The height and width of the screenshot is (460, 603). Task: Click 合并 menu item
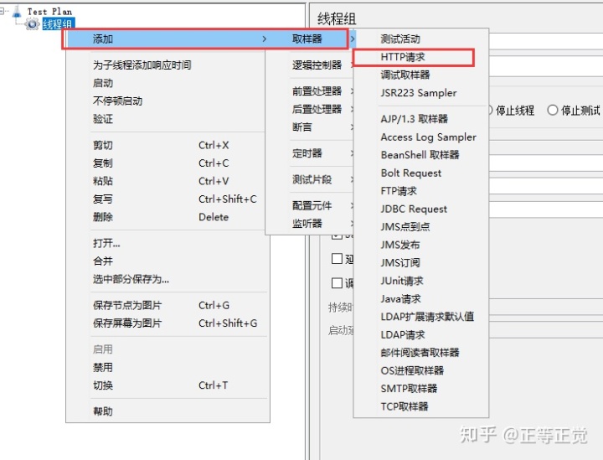click(x=167, y=261)
